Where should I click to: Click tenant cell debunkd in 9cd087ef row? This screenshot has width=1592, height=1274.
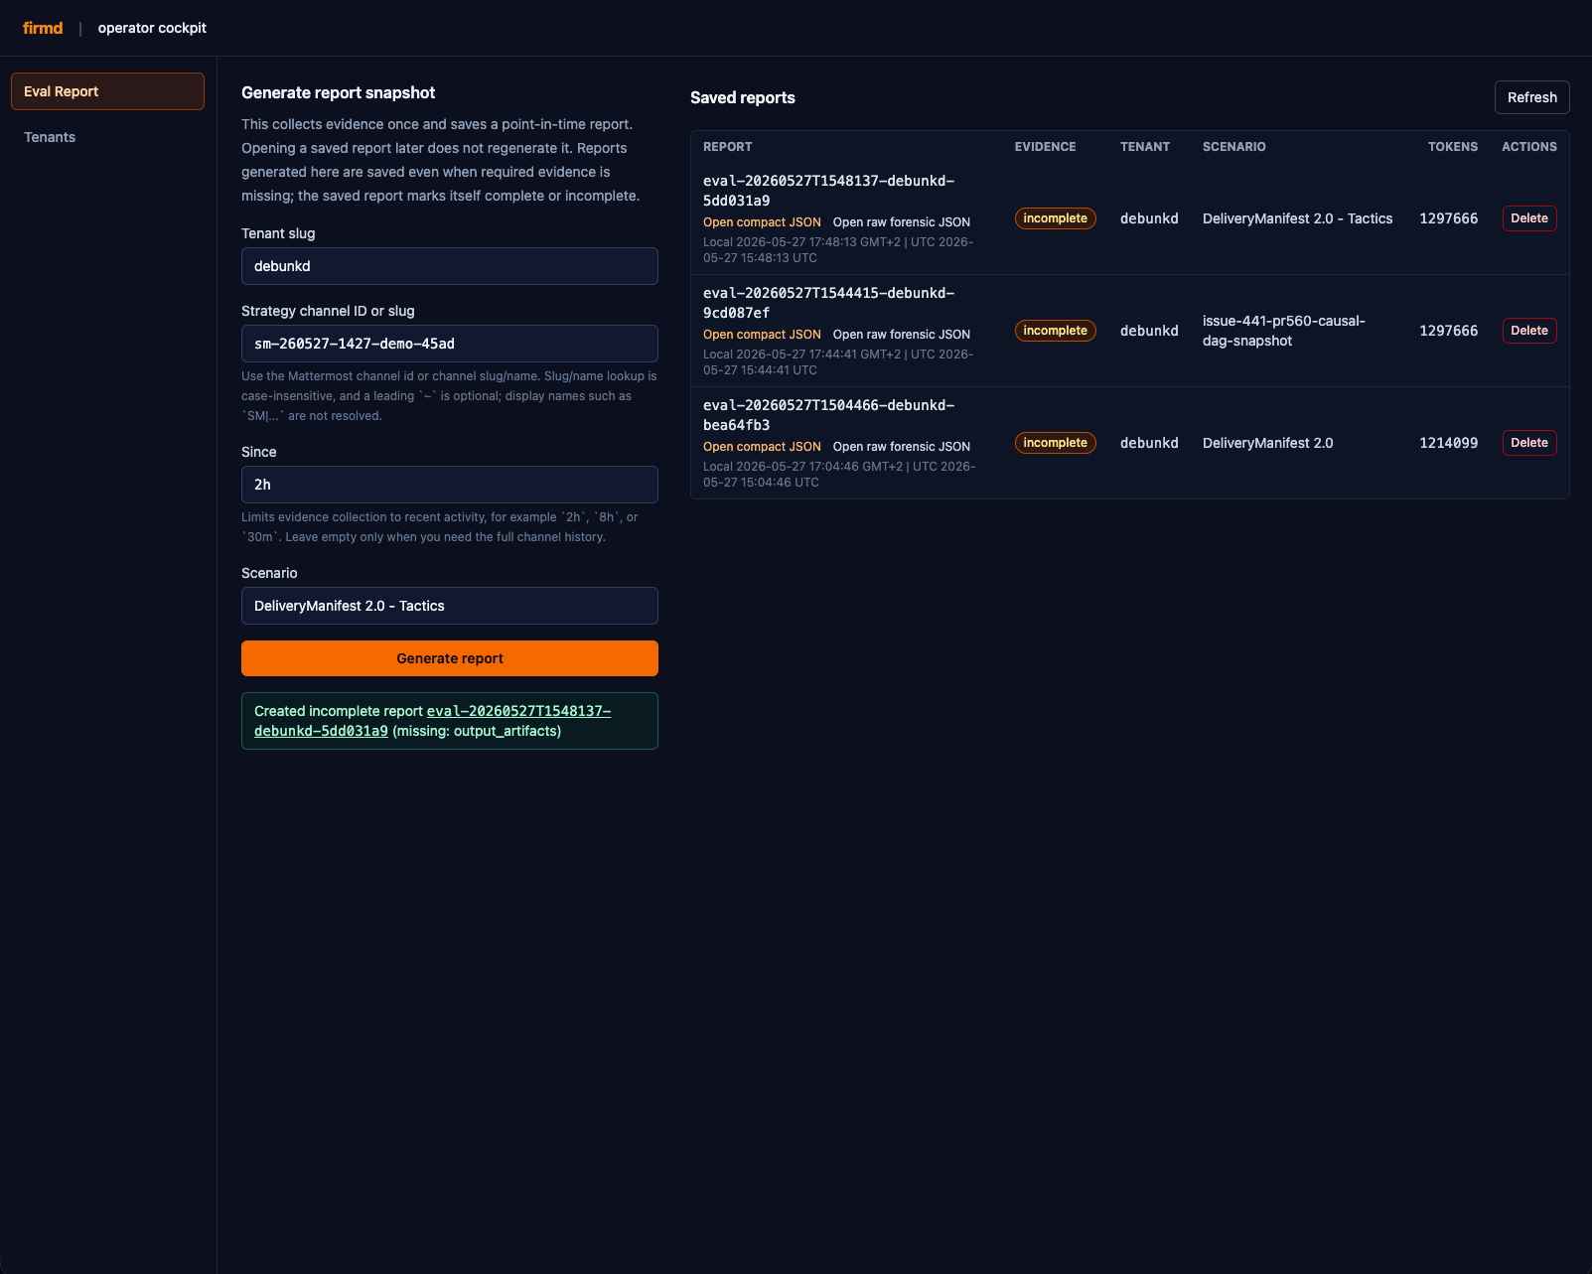point(1149,331)
